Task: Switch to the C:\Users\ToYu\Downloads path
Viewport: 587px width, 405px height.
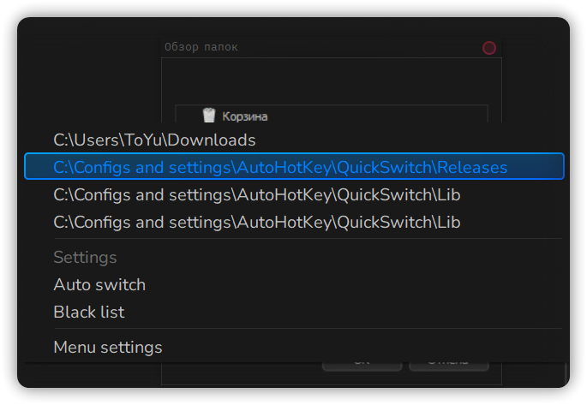Action: [154, 140]
